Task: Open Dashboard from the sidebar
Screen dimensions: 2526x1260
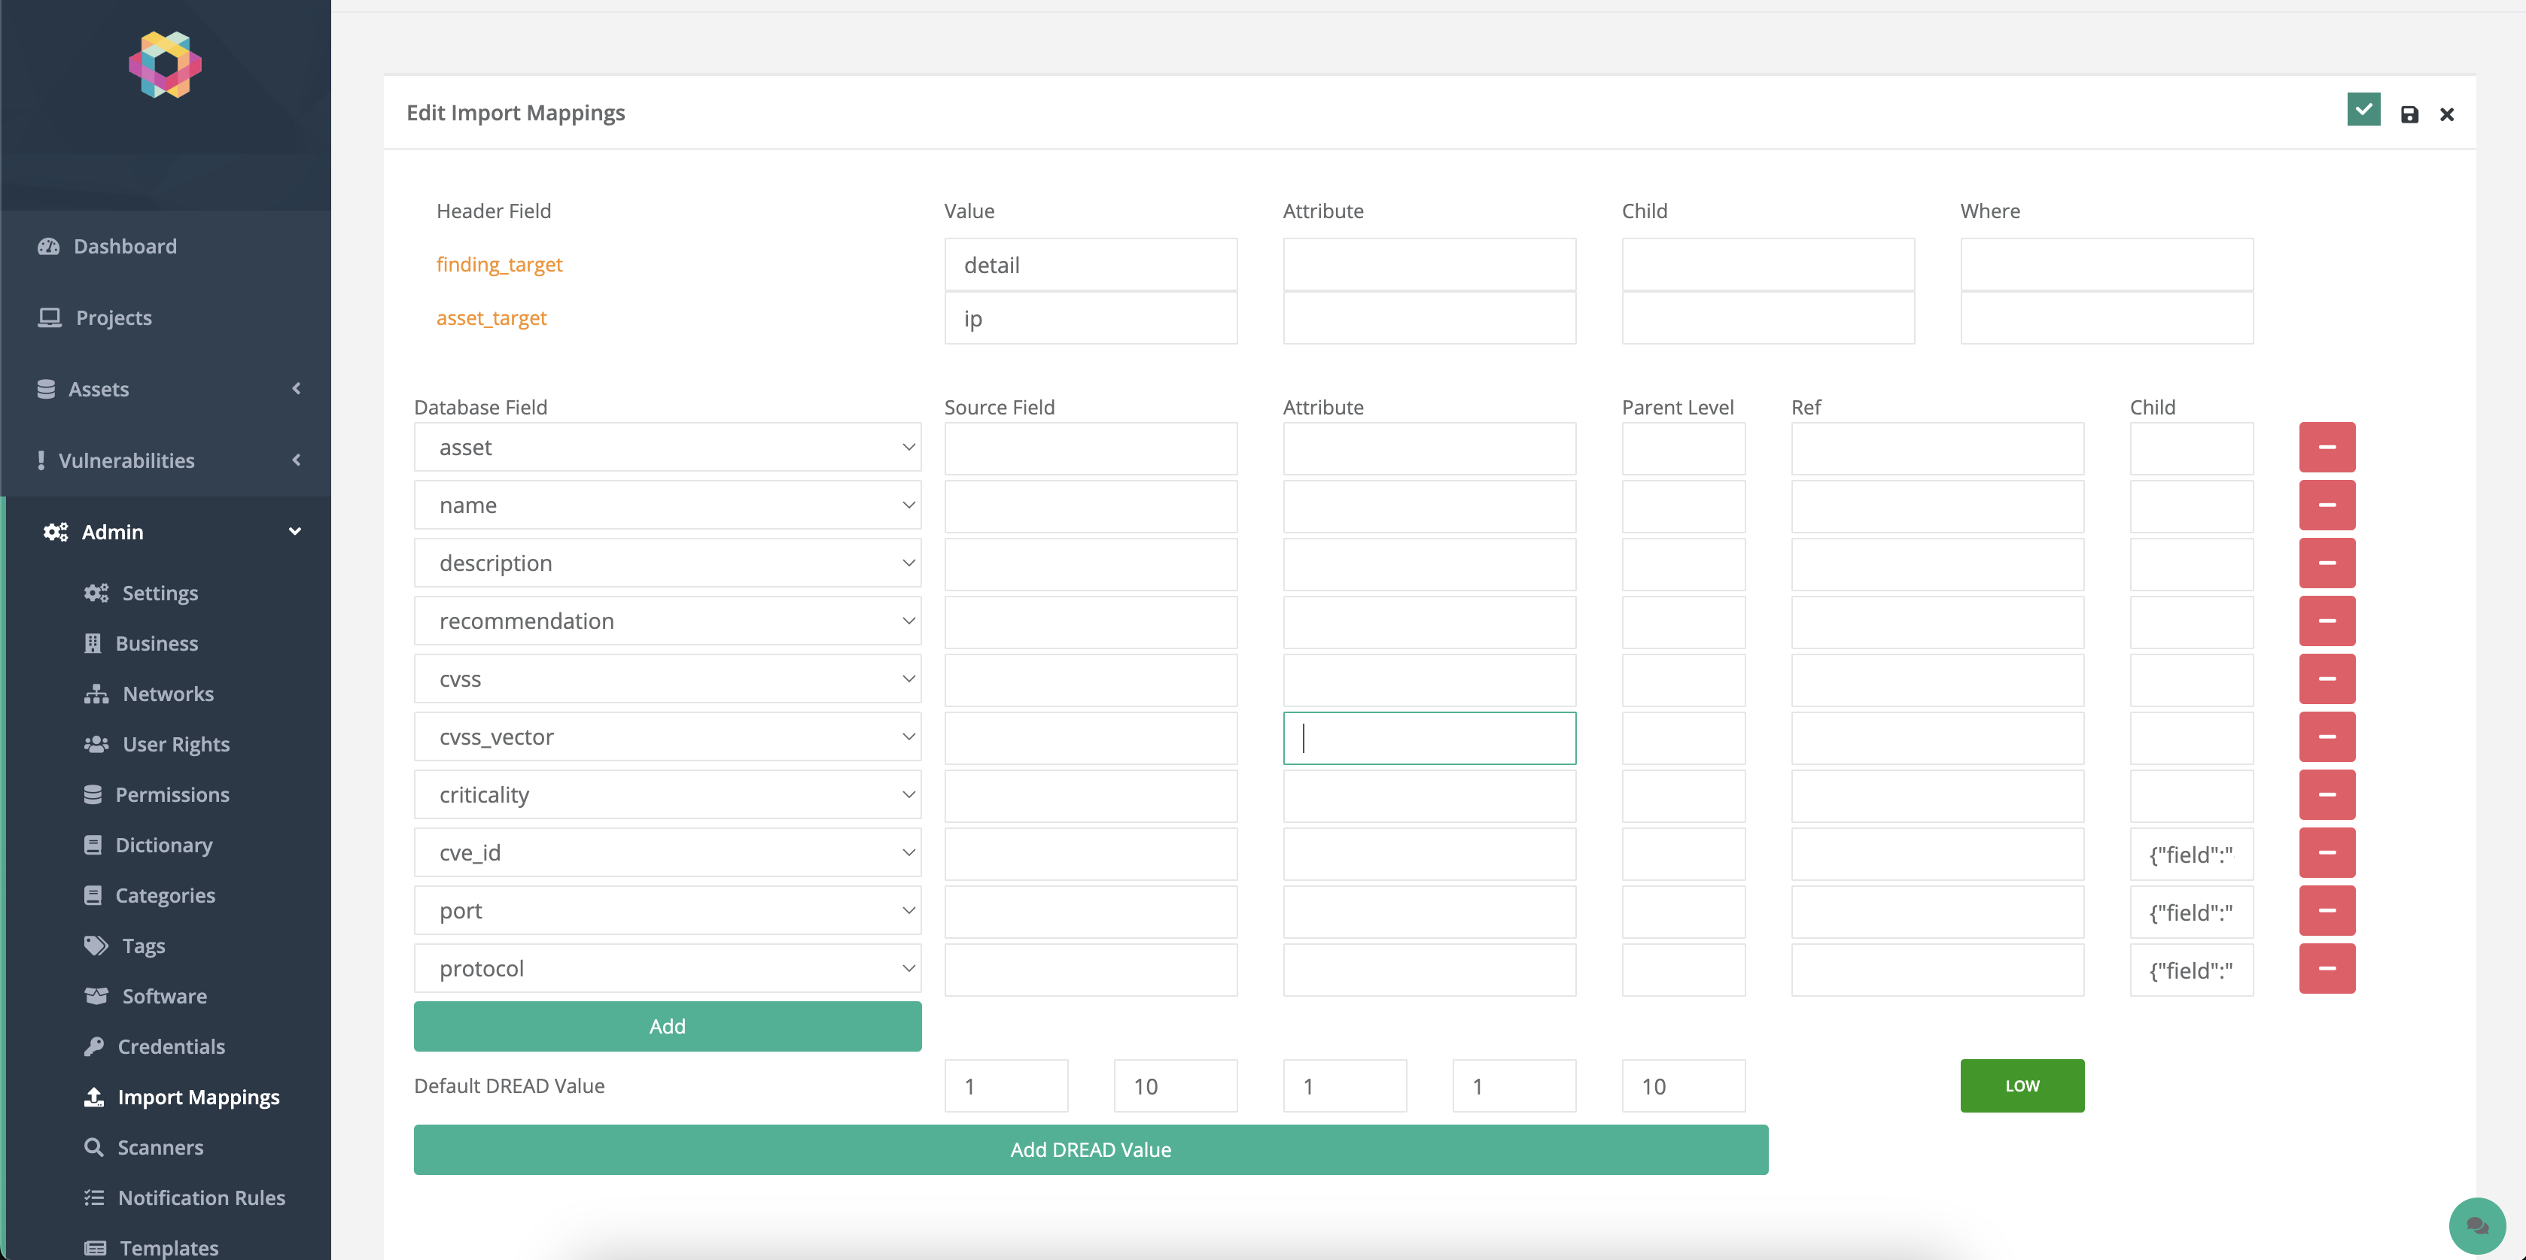Action: point(124,246)
